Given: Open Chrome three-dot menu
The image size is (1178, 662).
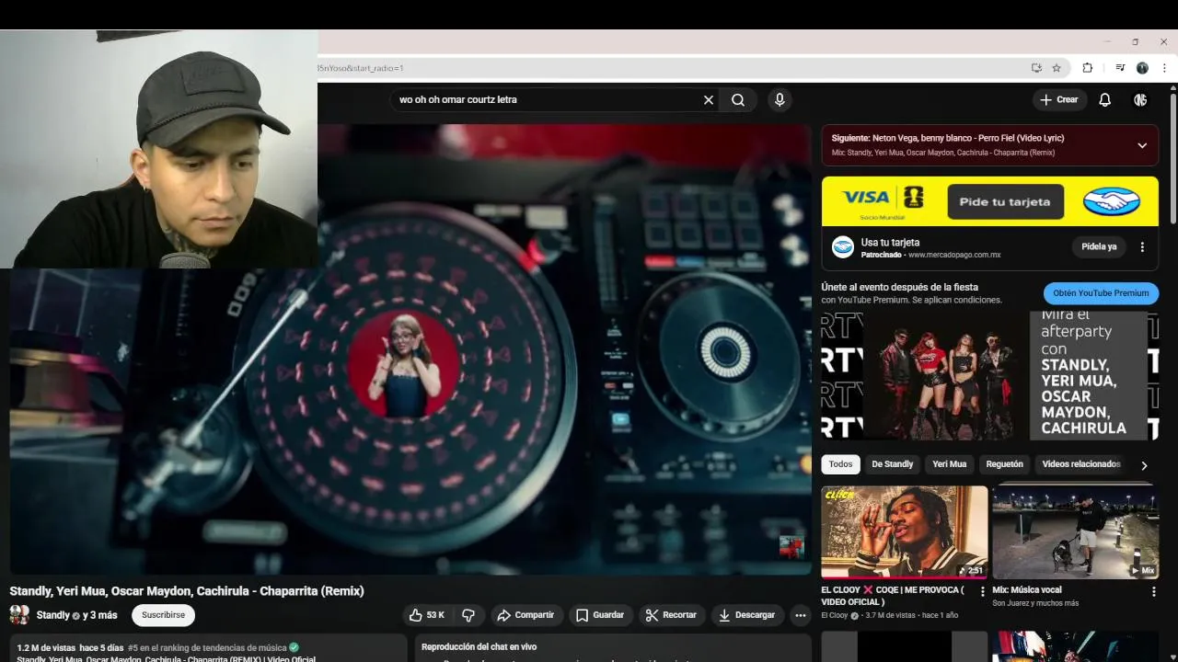Looking at the screenshot, I should (1164, 68).
